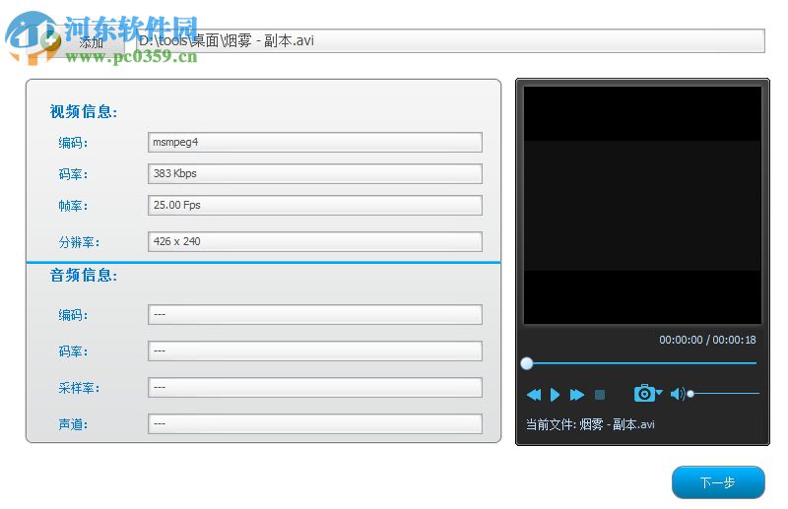This screenshot has height=509, width=788.
Task: Click the audio 编码 codec field
Action: pos(315,314)
